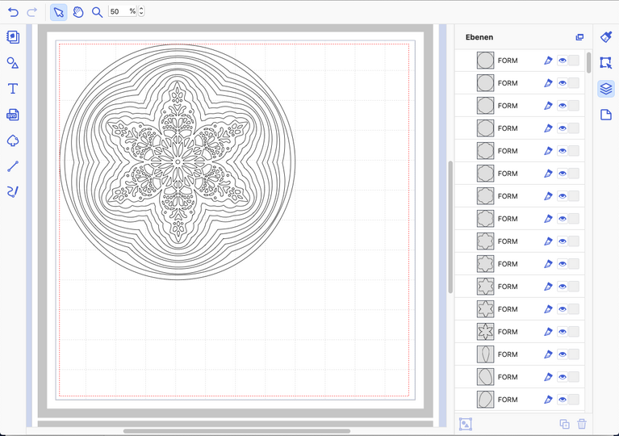Toggle eye visibility of the topmost FORM layer

click(x=563, y=61)
